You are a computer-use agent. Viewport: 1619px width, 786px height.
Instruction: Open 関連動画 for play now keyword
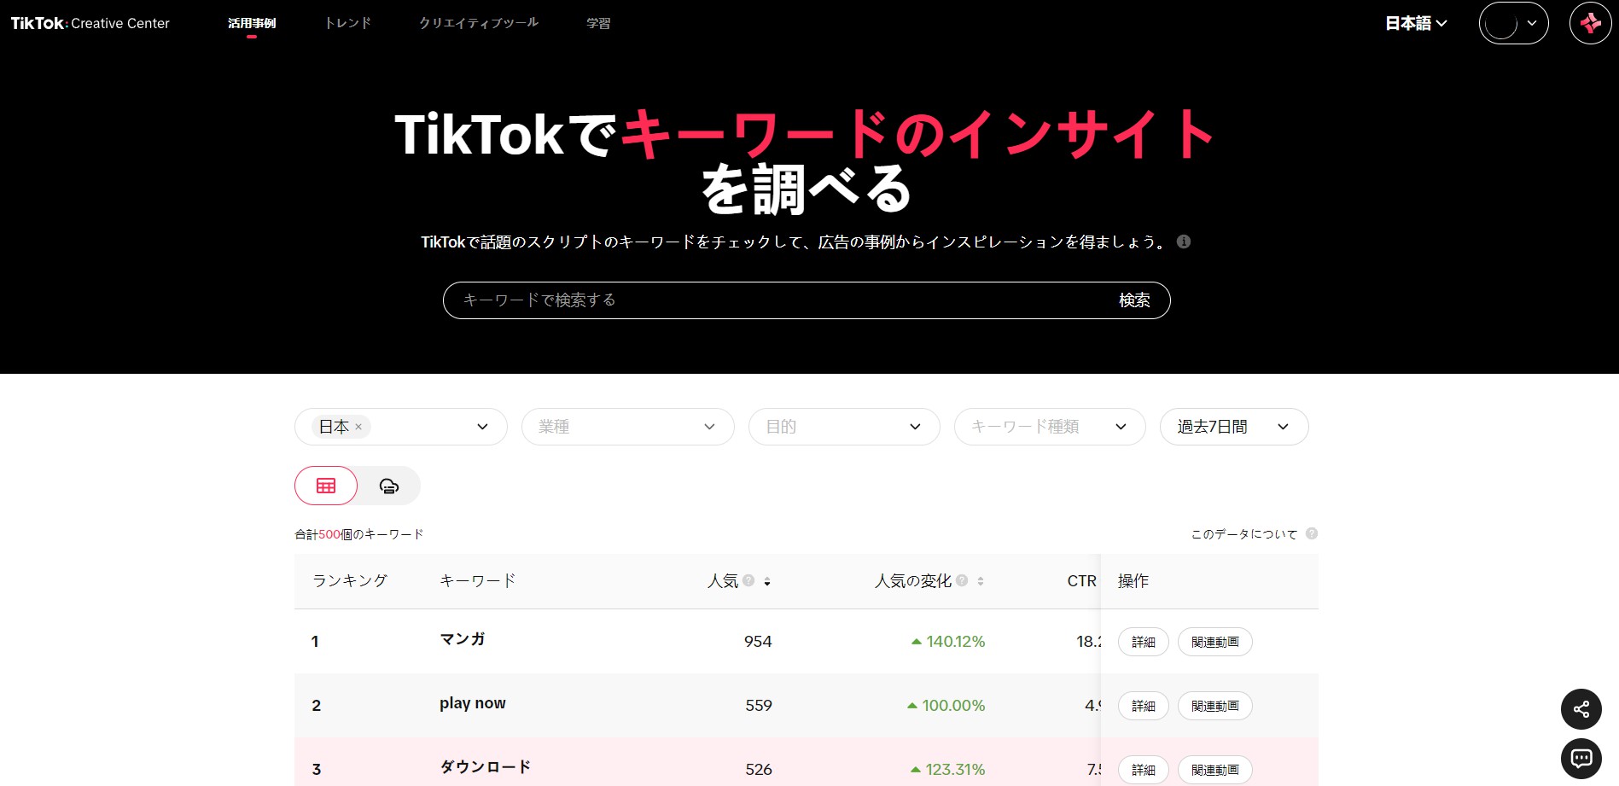coord(1214,706)
